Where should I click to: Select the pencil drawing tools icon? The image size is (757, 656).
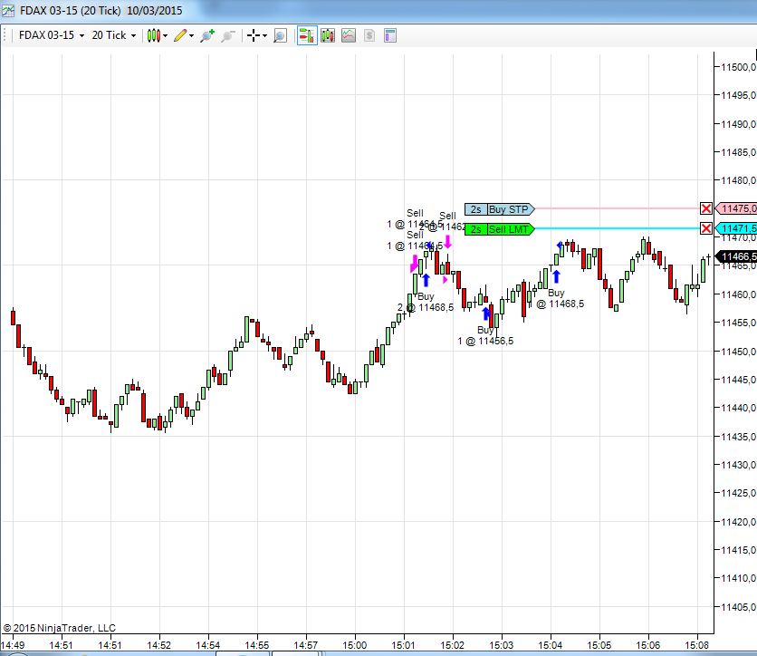180,35
